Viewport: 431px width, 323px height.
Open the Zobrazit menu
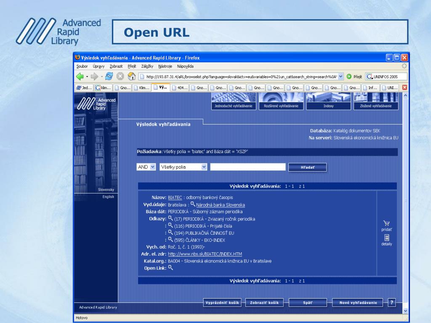point(116,66)
